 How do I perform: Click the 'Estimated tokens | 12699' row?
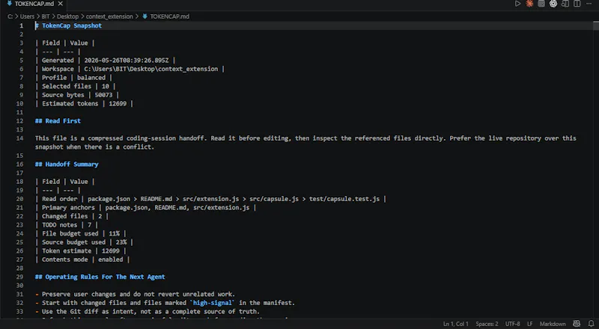coord(84,103)
